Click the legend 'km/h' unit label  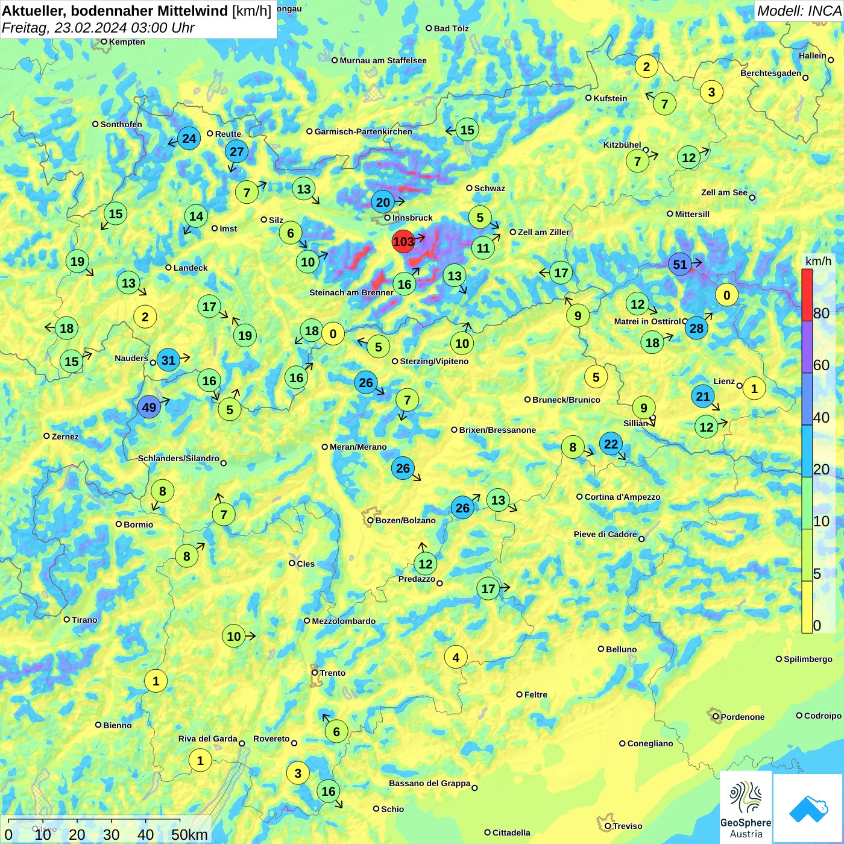point(818,261)
